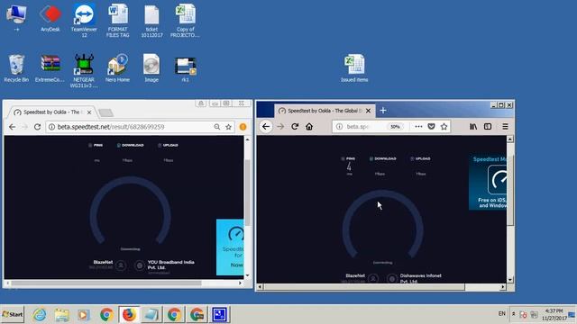The image size is (577, 324).
Task: Click BlazeNet ISP label in Chrome
Action: click(103, 262)
